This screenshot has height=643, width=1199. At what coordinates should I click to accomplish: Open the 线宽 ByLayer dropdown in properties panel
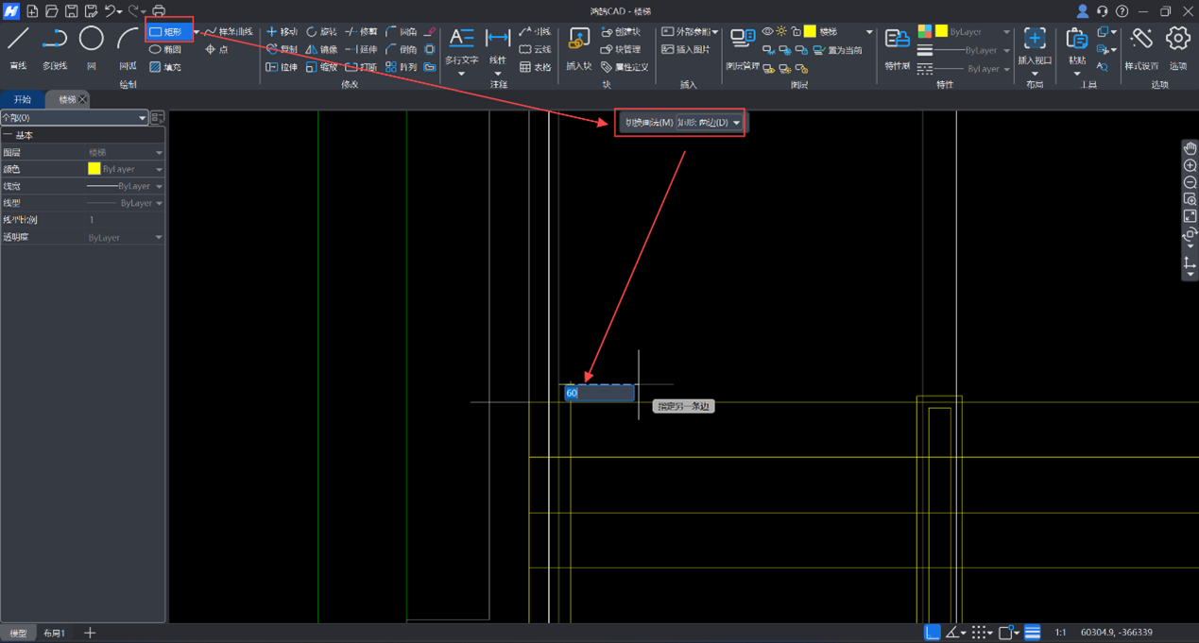159,186
